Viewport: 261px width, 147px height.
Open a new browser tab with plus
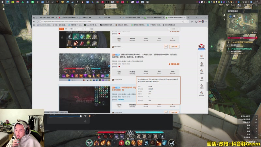188,18
